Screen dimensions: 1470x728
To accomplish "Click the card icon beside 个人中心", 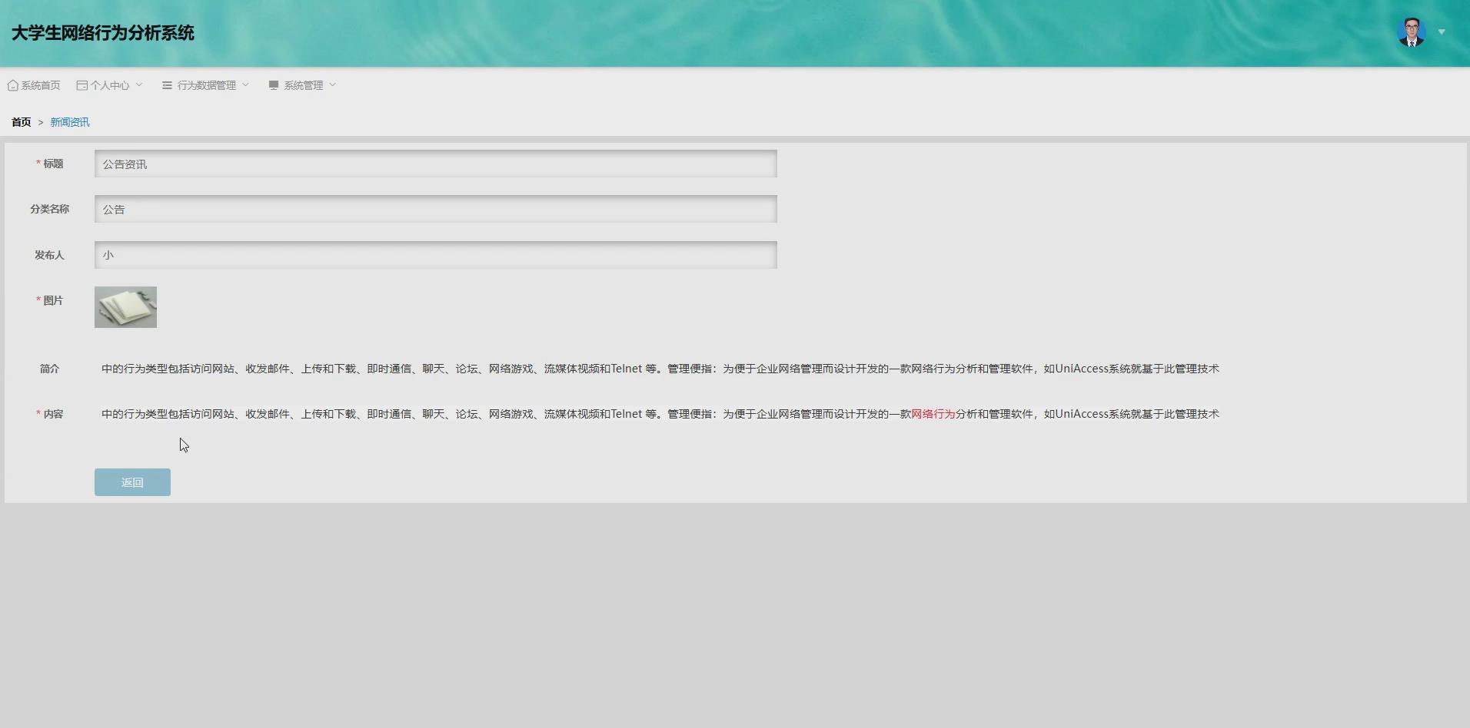I will (x=81, y=85).
